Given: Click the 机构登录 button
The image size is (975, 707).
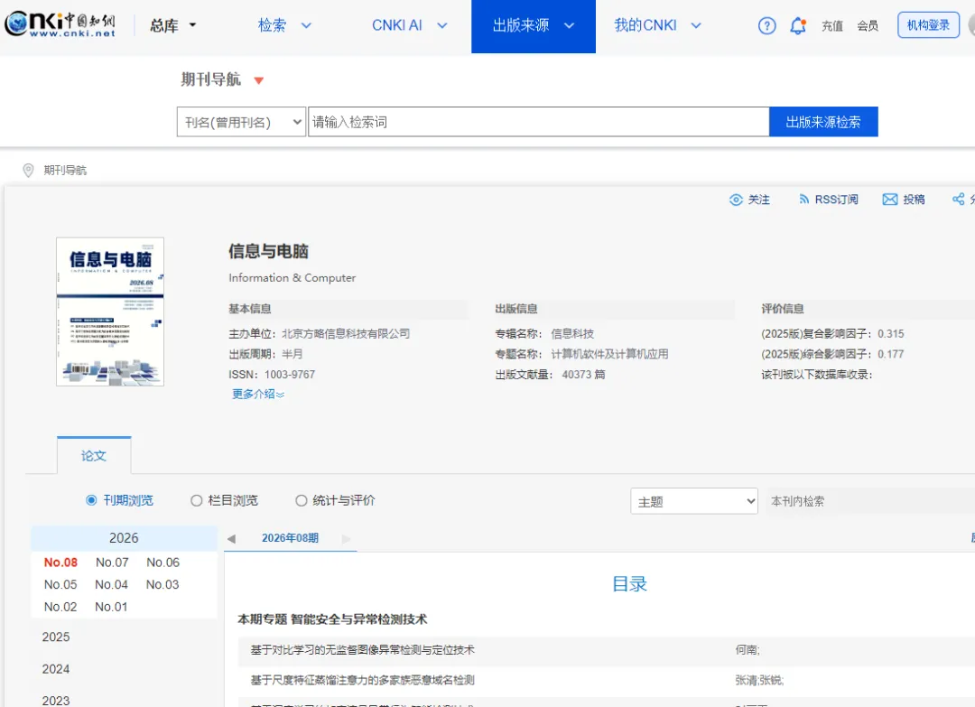Looking at the screenshot, I should (x=928, y=25).
